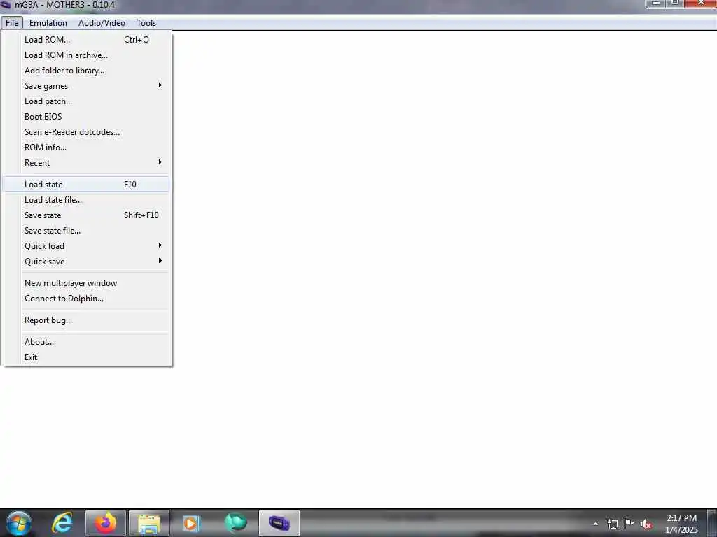Open ROM info...
Viewport: 717px width, 537px height.
[x=86, y=148]
